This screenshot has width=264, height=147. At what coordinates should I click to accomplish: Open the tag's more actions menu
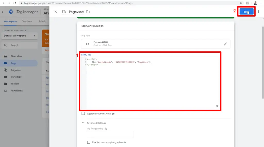tap(258, 12)
